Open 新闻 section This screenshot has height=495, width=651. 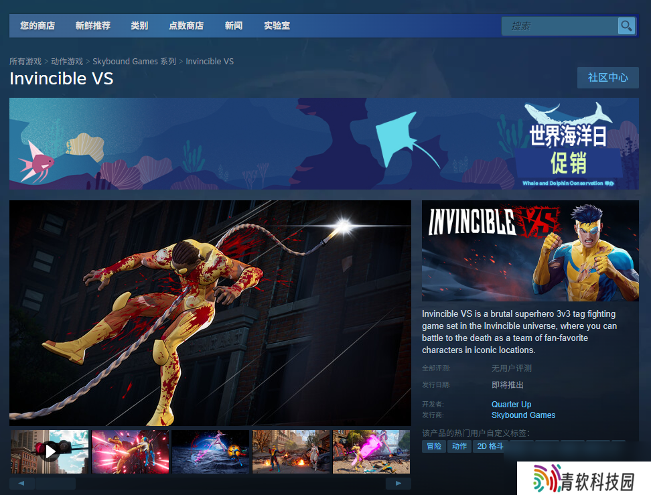tap(234, 25)
